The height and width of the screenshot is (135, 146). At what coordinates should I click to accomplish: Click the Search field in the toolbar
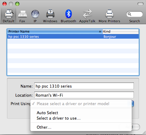tap(134, 14)
